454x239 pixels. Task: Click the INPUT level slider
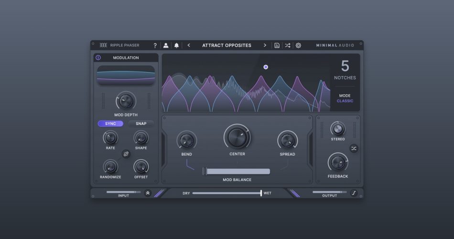[x=123, y=192]
